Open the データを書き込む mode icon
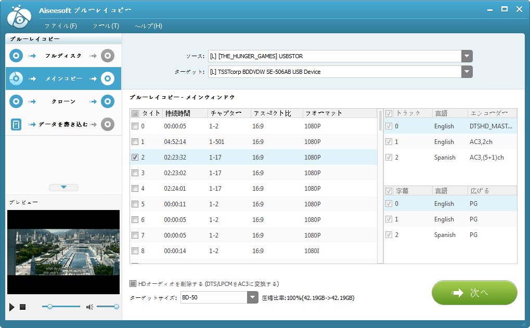The image size is (530, 328). pos(16,124)
